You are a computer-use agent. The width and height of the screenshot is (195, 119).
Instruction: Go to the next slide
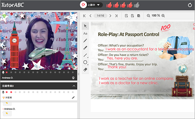(110, 16)
